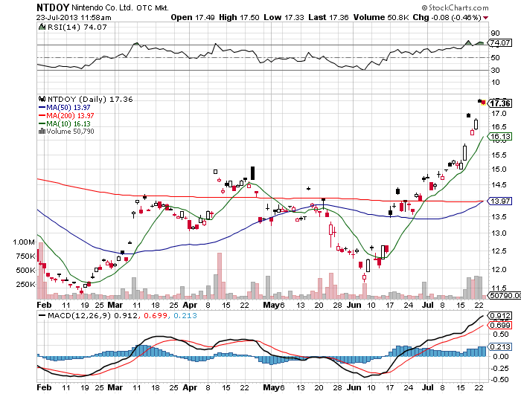Click the OTC Mkt. exchange label
The width and height of the screenshot is (521, 394).
(152, 7)
